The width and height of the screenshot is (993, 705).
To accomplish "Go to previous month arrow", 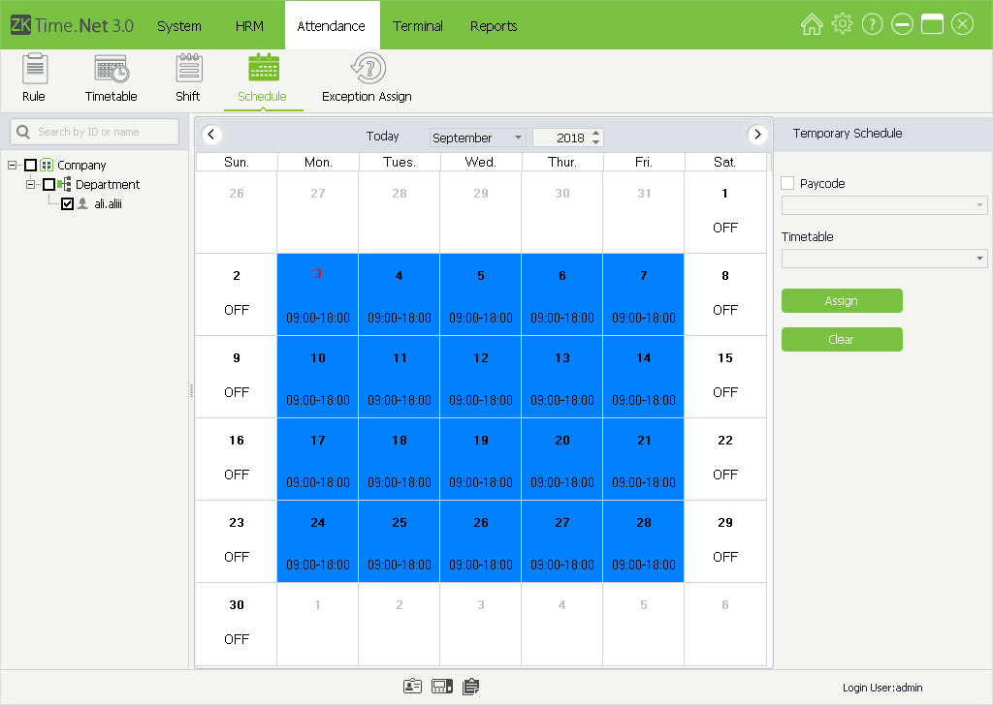I will tap(212, 136).
